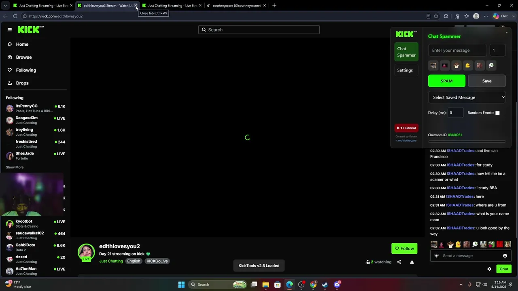Open File Explorer from taskbar
The width and height of the screenshot is (518, 291).
(x=265, y=285)
